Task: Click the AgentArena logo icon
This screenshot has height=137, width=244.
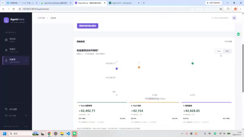Action: point(6,20)
